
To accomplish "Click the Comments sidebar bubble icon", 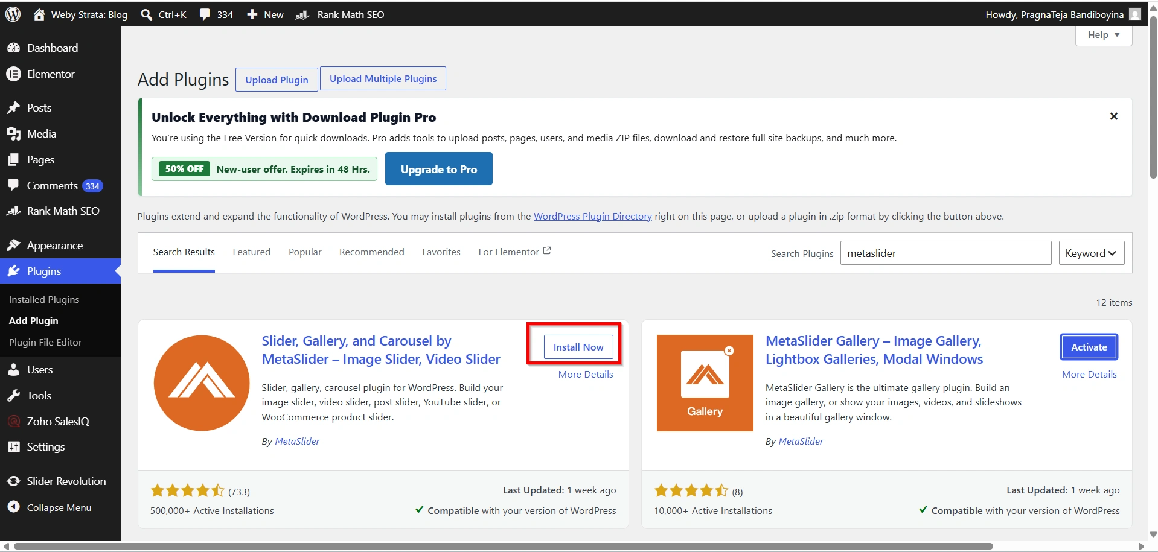I will click(x=13, y=185).
